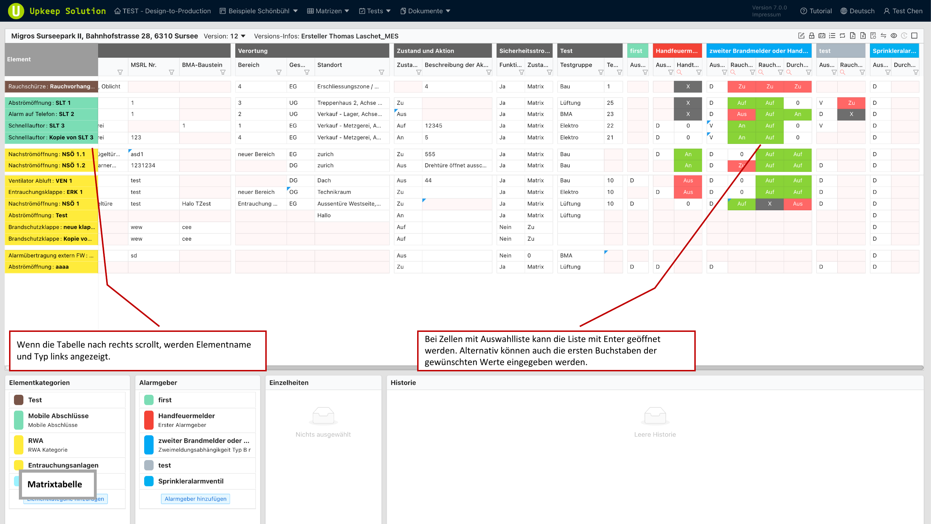The width and height of the screenshot is (931, 524).
Task: Click the Alarmgeber hinzufügen button
Action: (x=196, y=499)
